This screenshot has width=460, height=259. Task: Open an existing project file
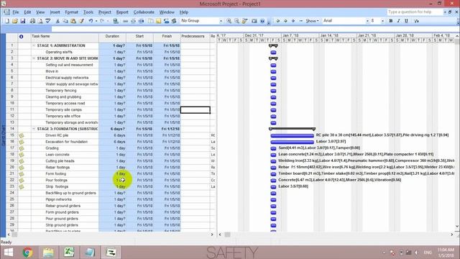15,21
